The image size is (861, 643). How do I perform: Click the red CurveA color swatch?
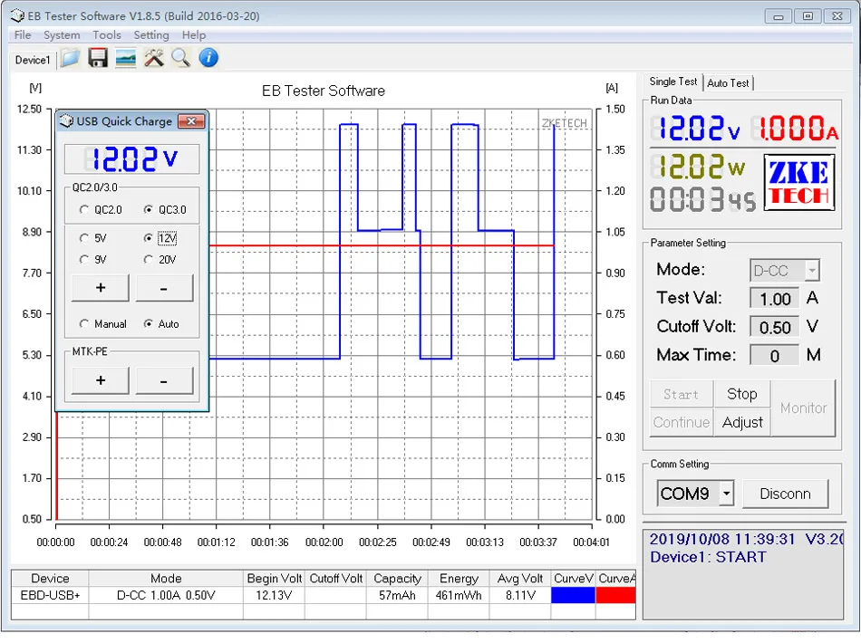pyautogui.click(x=615, y=595)
